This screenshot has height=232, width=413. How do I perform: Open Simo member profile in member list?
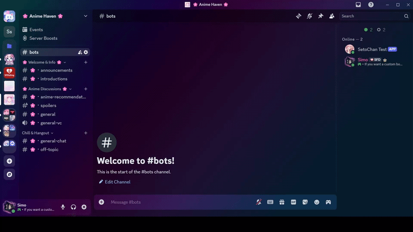click(373, 61)
